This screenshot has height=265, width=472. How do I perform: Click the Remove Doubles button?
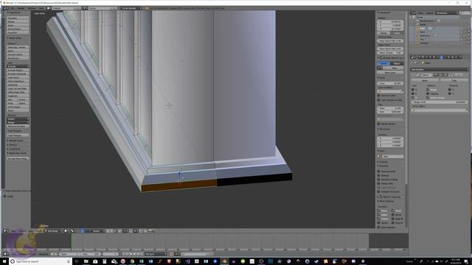(18, 126)
